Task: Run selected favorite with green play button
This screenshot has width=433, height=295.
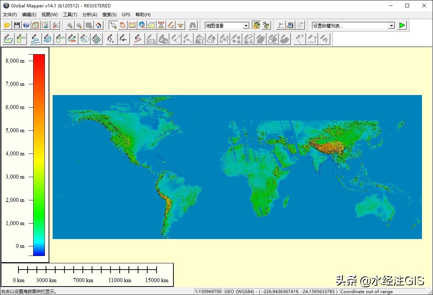Action: [x=402, y=25]
